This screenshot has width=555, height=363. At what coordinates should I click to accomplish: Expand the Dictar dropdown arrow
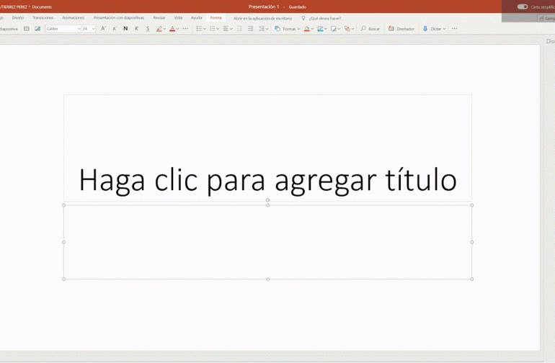[x=444, y=29]
